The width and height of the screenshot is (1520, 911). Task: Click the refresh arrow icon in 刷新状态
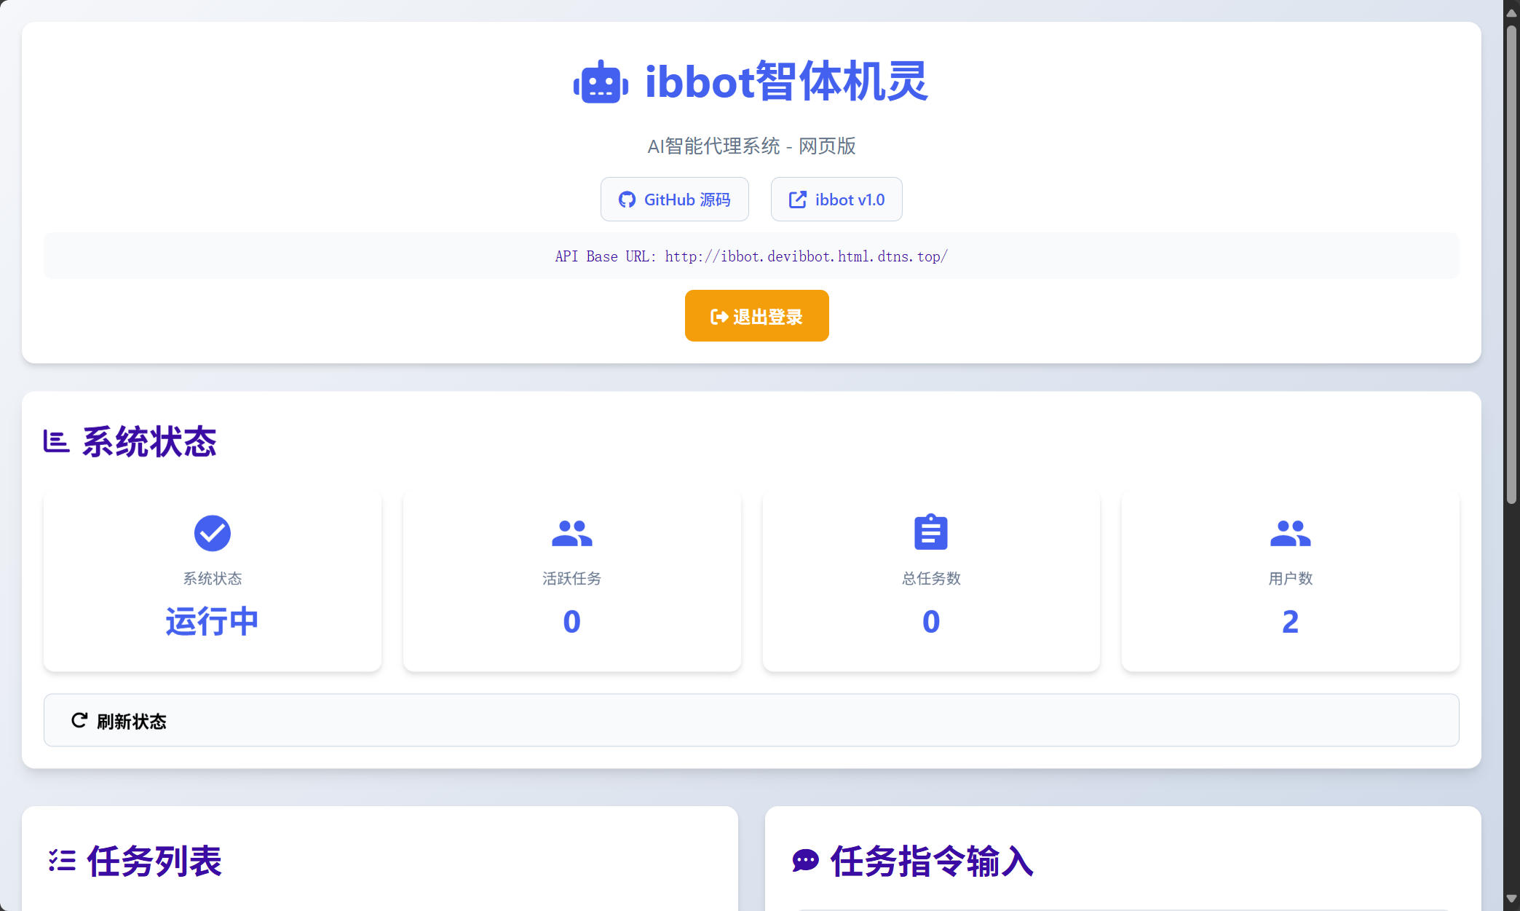tap(79, 720)
